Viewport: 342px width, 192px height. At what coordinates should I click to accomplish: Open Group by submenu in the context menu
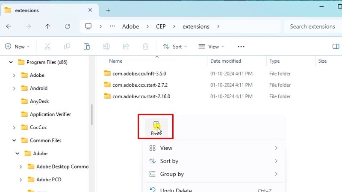pyautogui.click(x=214, y=174)
